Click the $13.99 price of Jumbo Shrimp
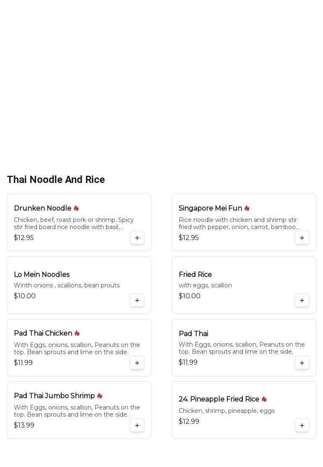Image resolution: width=323 pixels, height=467 pixels. (x=24, y=425)
